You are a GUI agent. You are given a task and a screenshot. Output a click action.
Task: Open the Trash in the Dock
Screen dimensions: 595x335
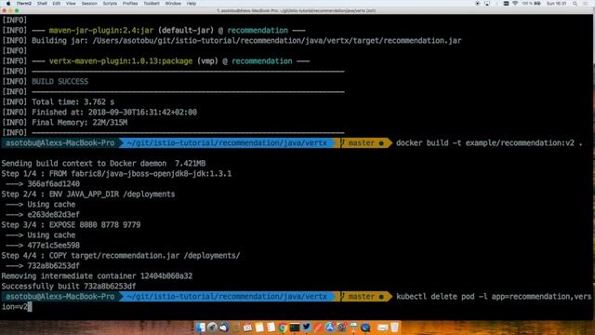(394, 327)
